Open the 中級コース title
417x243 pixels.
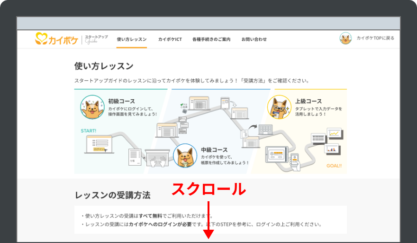pos(214,150)
